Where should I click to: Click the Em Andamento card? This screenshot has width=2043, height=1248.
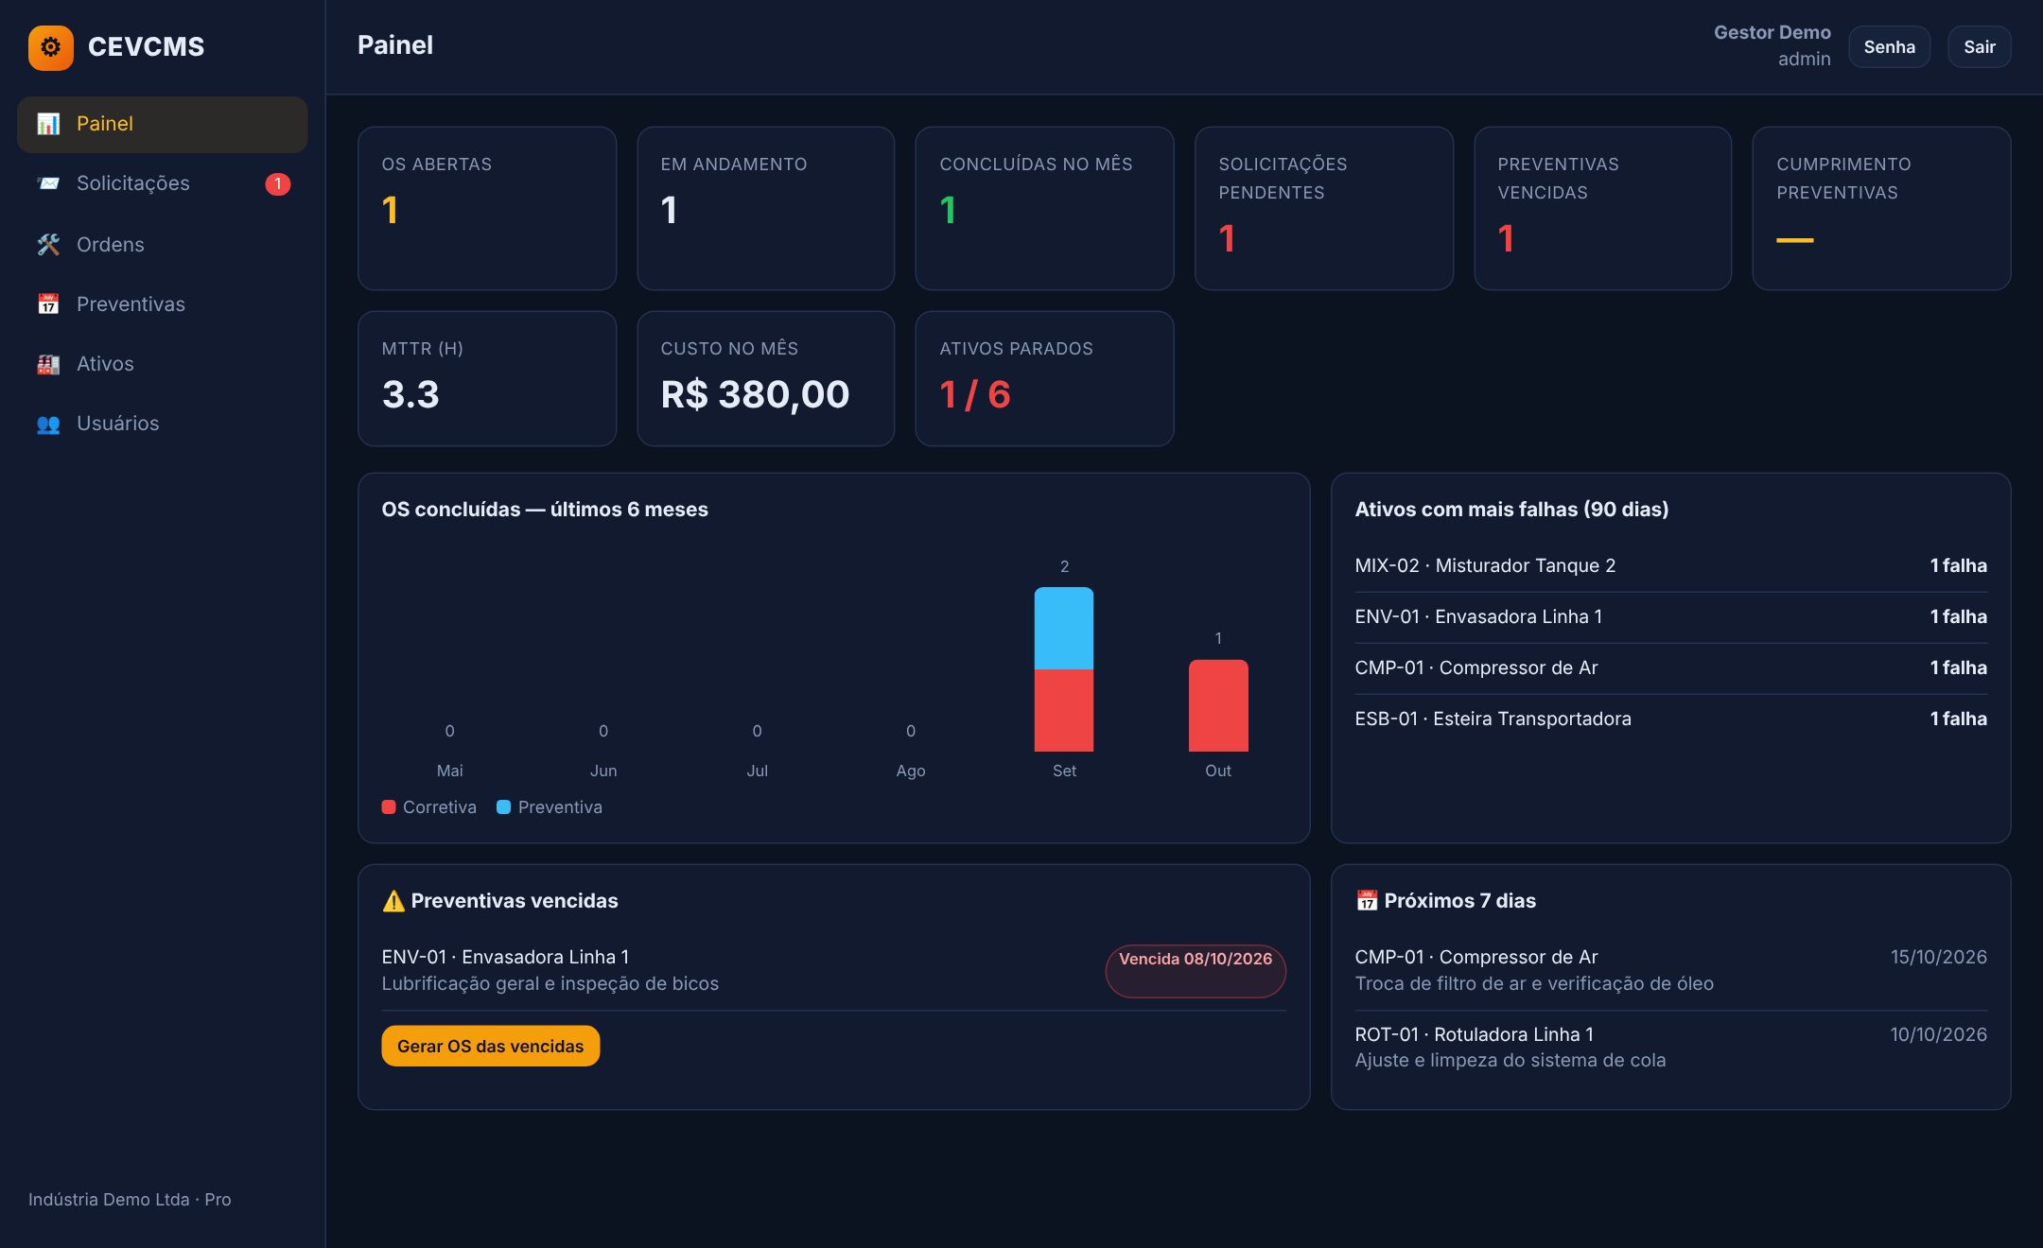766,209
